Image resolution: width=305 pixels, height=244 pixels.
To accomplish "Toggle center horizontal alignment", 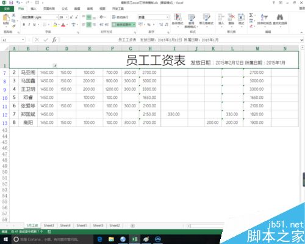I will tap(89, 24).
